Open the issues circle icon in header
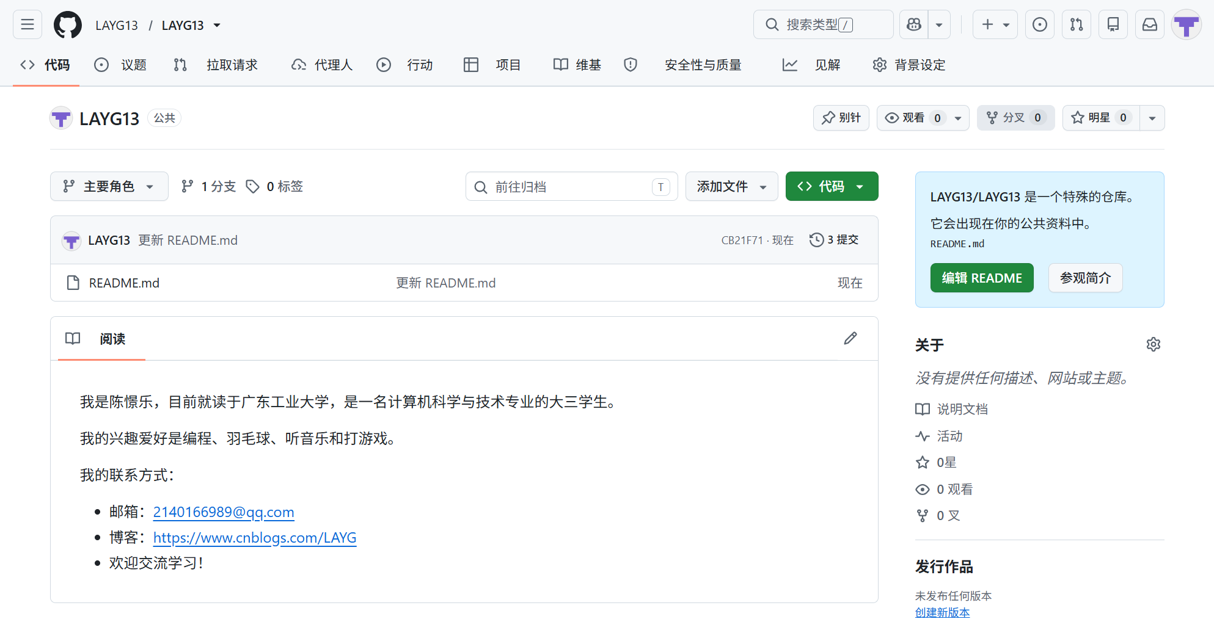This screenshot has width=1214, height=633. 1039,25
